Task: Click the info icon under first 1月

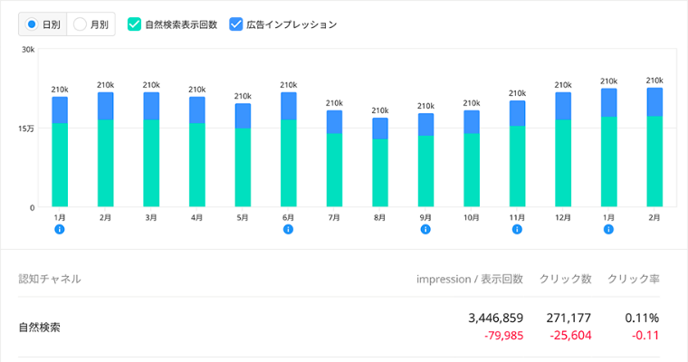Action: click(60, 229)
